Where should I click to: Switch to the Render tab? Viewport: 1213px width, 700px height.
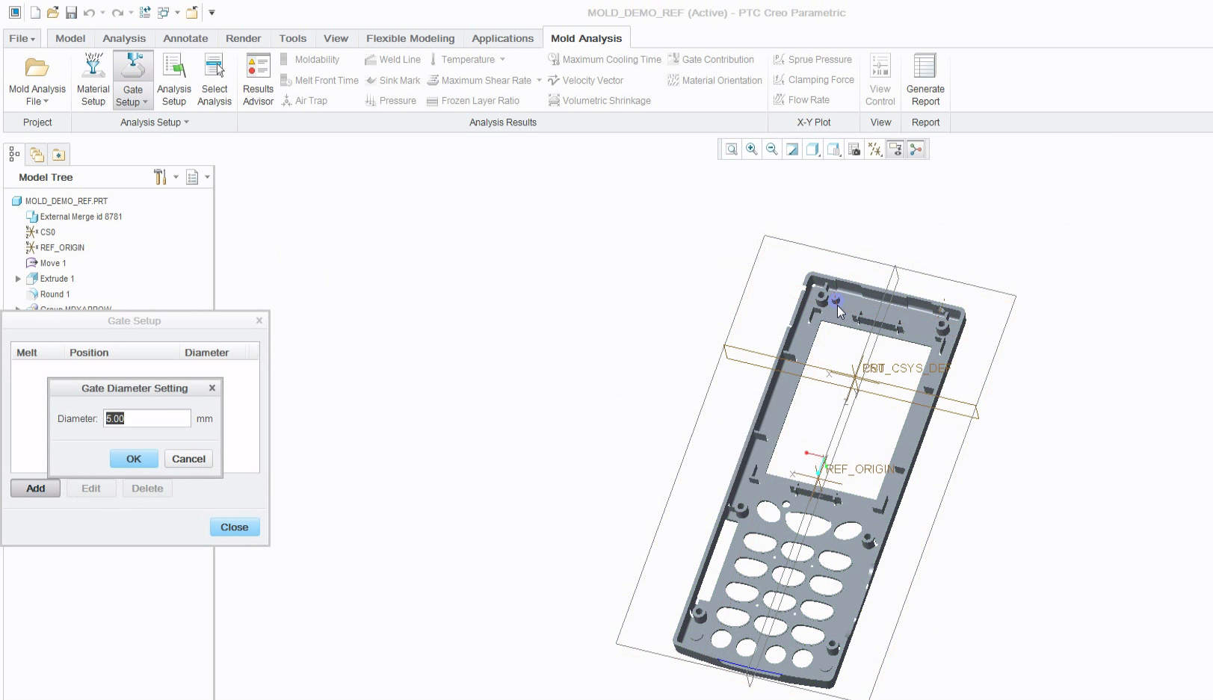pos(244,38)
